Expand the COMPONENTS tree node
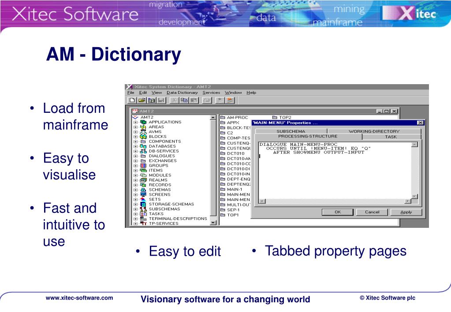451x312 pixels. coord(135,141)
